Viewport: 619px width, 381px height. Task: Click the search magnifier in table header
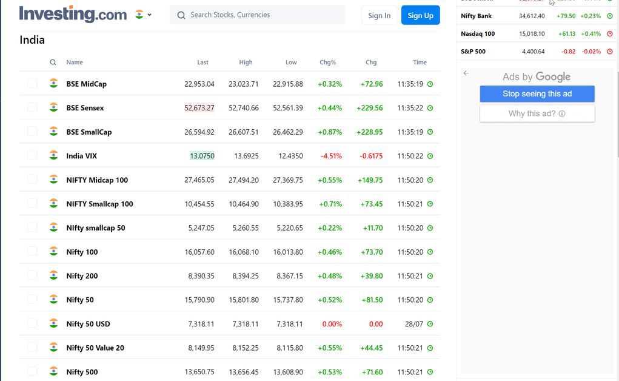tap(53, 62)
